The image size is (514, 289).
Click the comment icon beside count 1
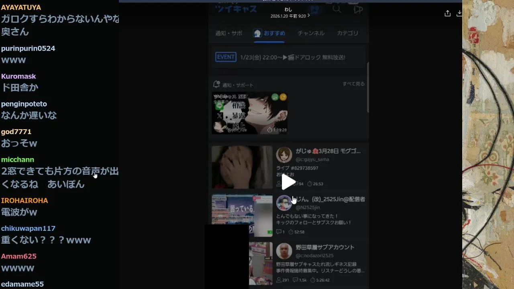point(279,232)
